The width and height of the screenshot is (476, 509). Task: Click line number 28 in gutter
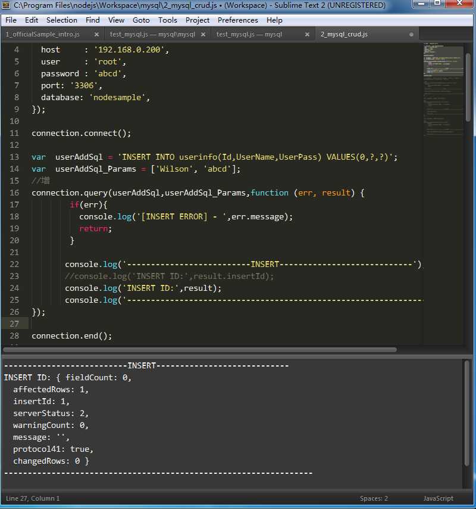point(14,336)
